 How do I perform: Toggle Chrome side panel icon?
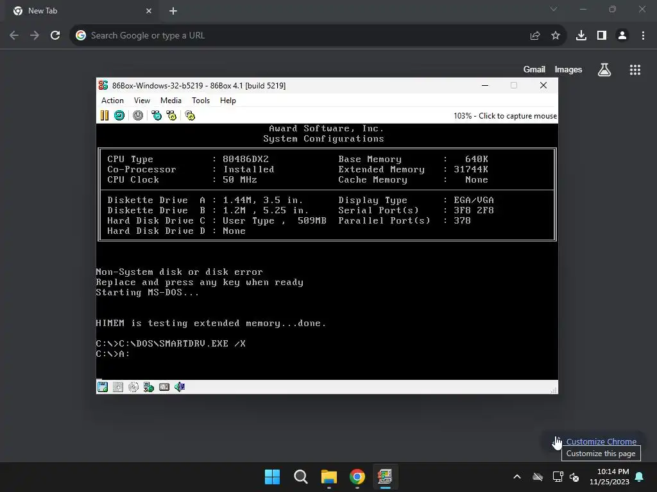[602, 36]
